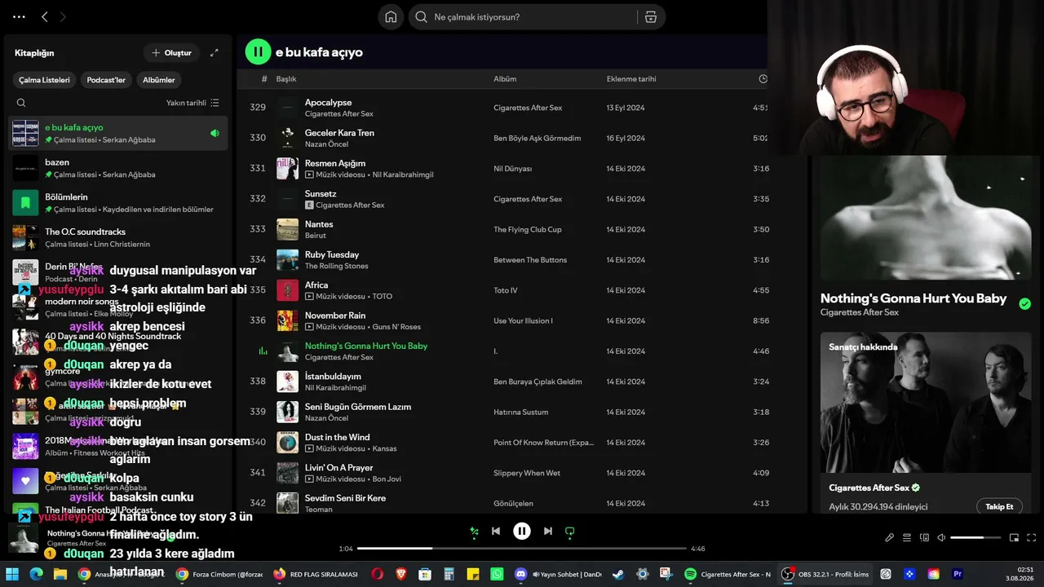The height and width of the screenshot is (587, 1044).
Task: Open the mini player
Action: click(x=1015, y=537)
